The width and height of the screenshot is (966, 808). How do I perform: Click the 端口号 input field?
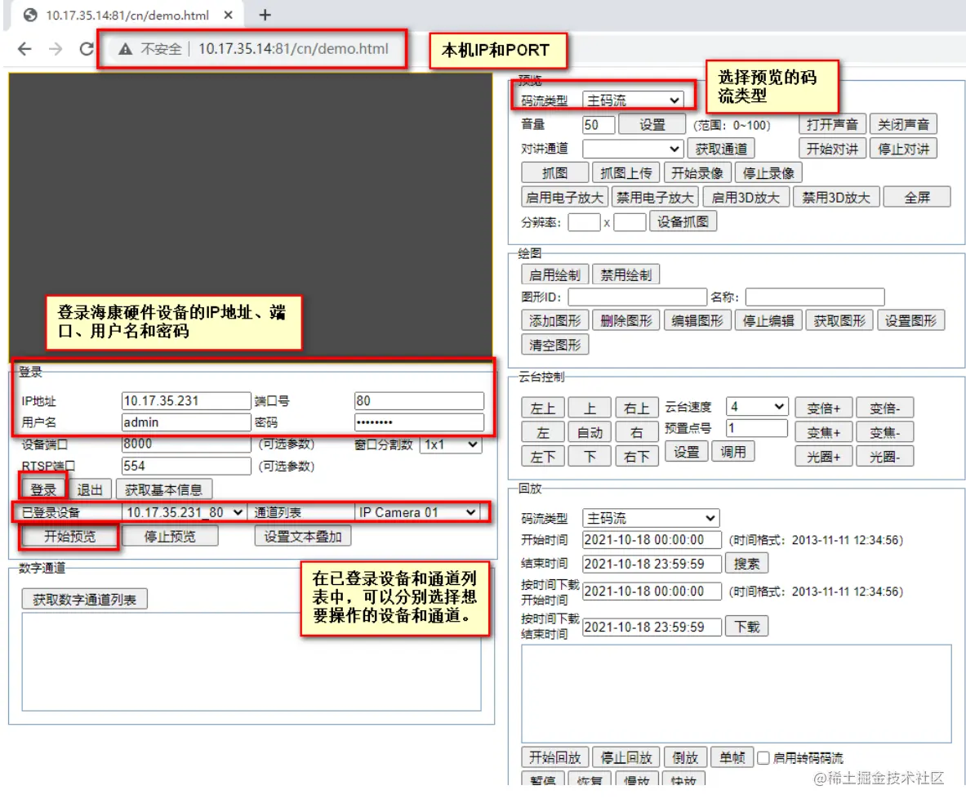pyautogui.click(x=419, y=400)
